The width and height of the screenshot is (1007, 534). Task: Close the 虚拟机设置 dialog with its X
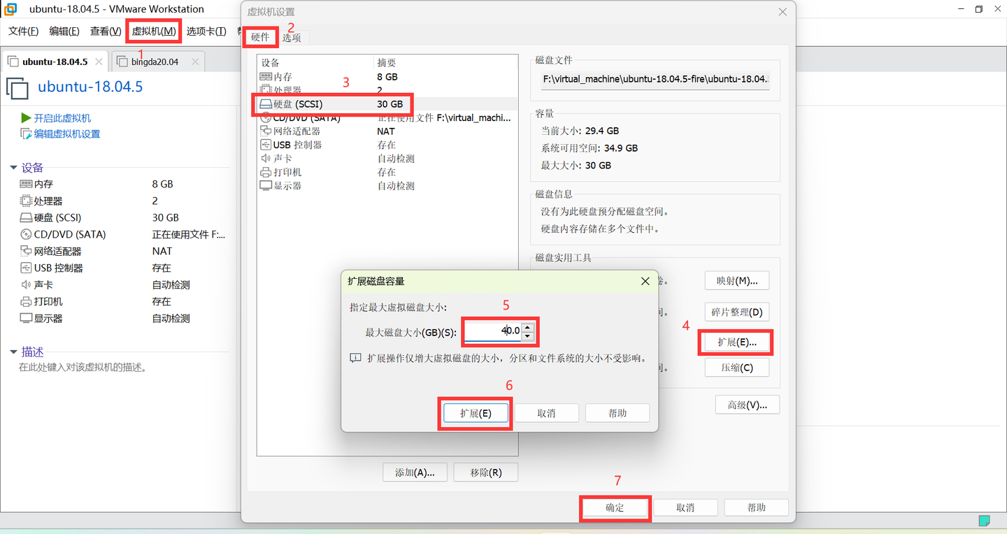click(x=783, y=11)
